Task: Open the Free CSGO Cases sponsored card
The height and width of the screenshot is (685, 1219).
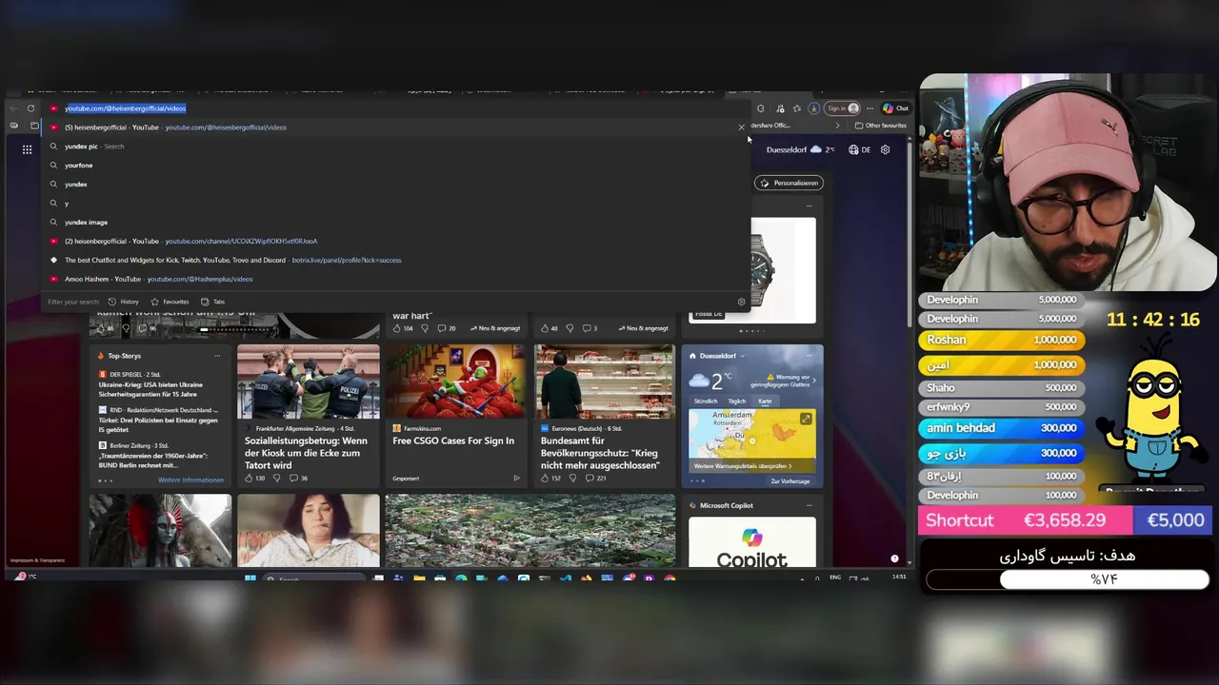Action: click(455, 416)
